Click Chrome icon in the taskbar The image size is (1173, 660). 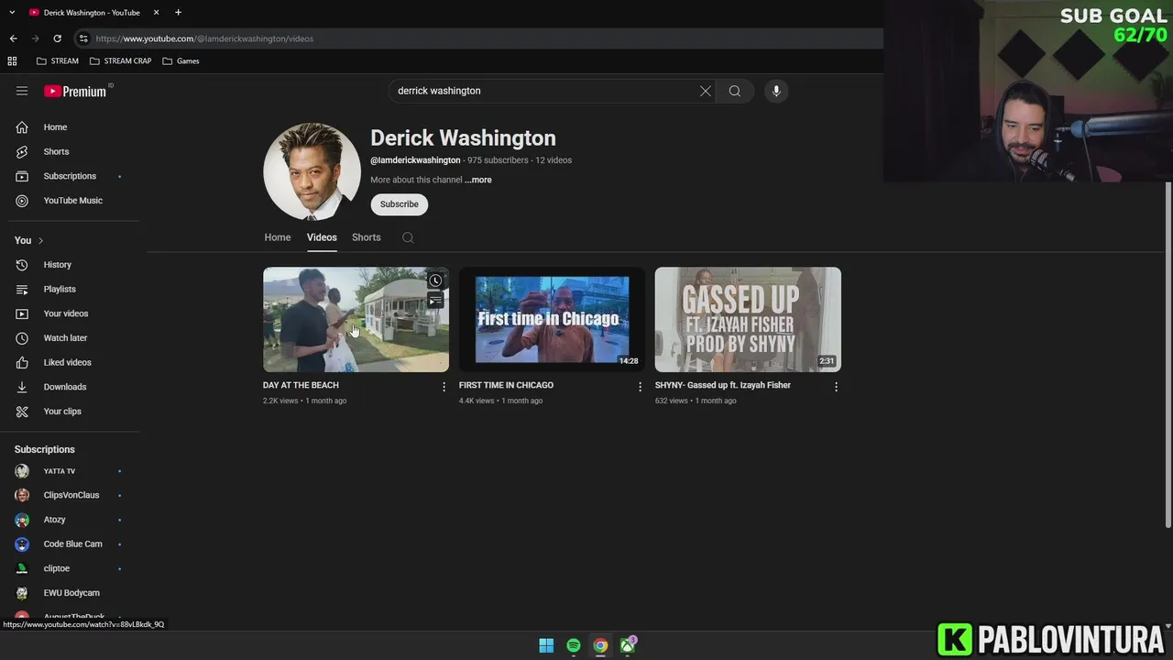click(x=600, y=645)
